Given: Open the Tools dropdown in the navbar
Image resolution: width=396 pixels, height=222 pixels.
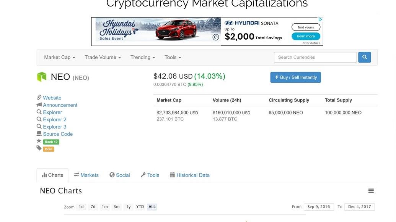Looking at the screenshot, I should [x=173, y=57].
